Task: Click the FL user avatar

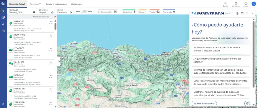Action: tap(254, 4)
